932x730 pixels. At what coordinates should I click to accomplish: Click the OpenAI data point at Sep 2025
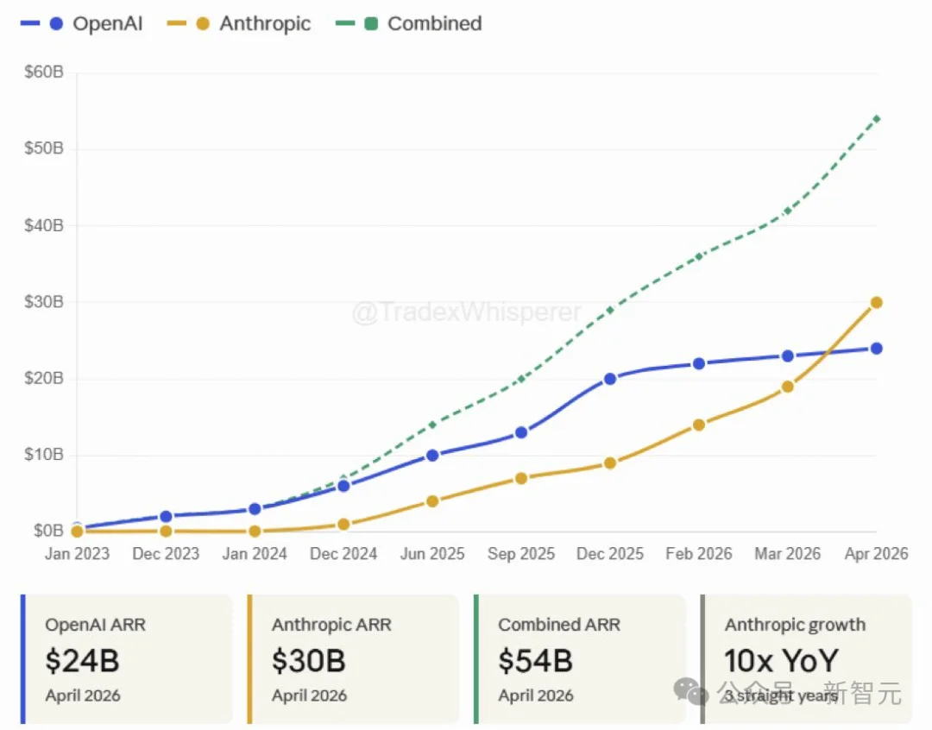[521, 432]
